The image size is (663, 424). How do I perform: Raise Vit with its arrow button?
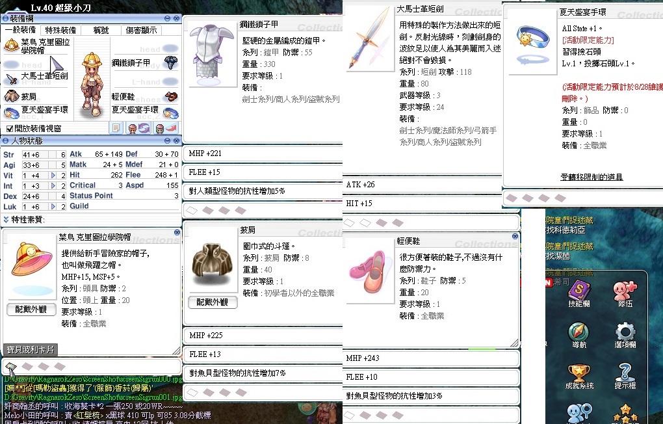point(53,175)
